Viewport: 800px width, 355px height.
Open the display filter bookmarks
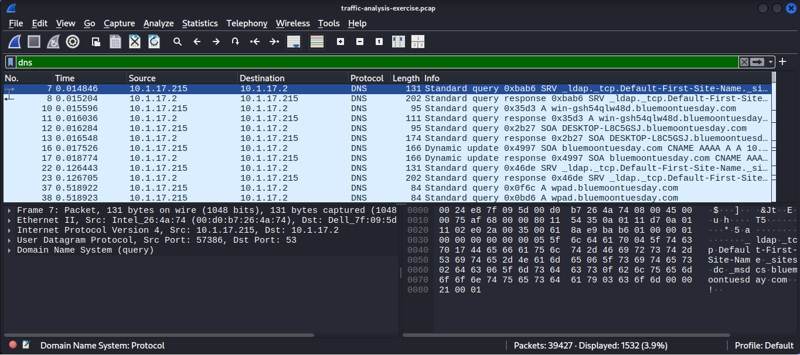point(10,62)
